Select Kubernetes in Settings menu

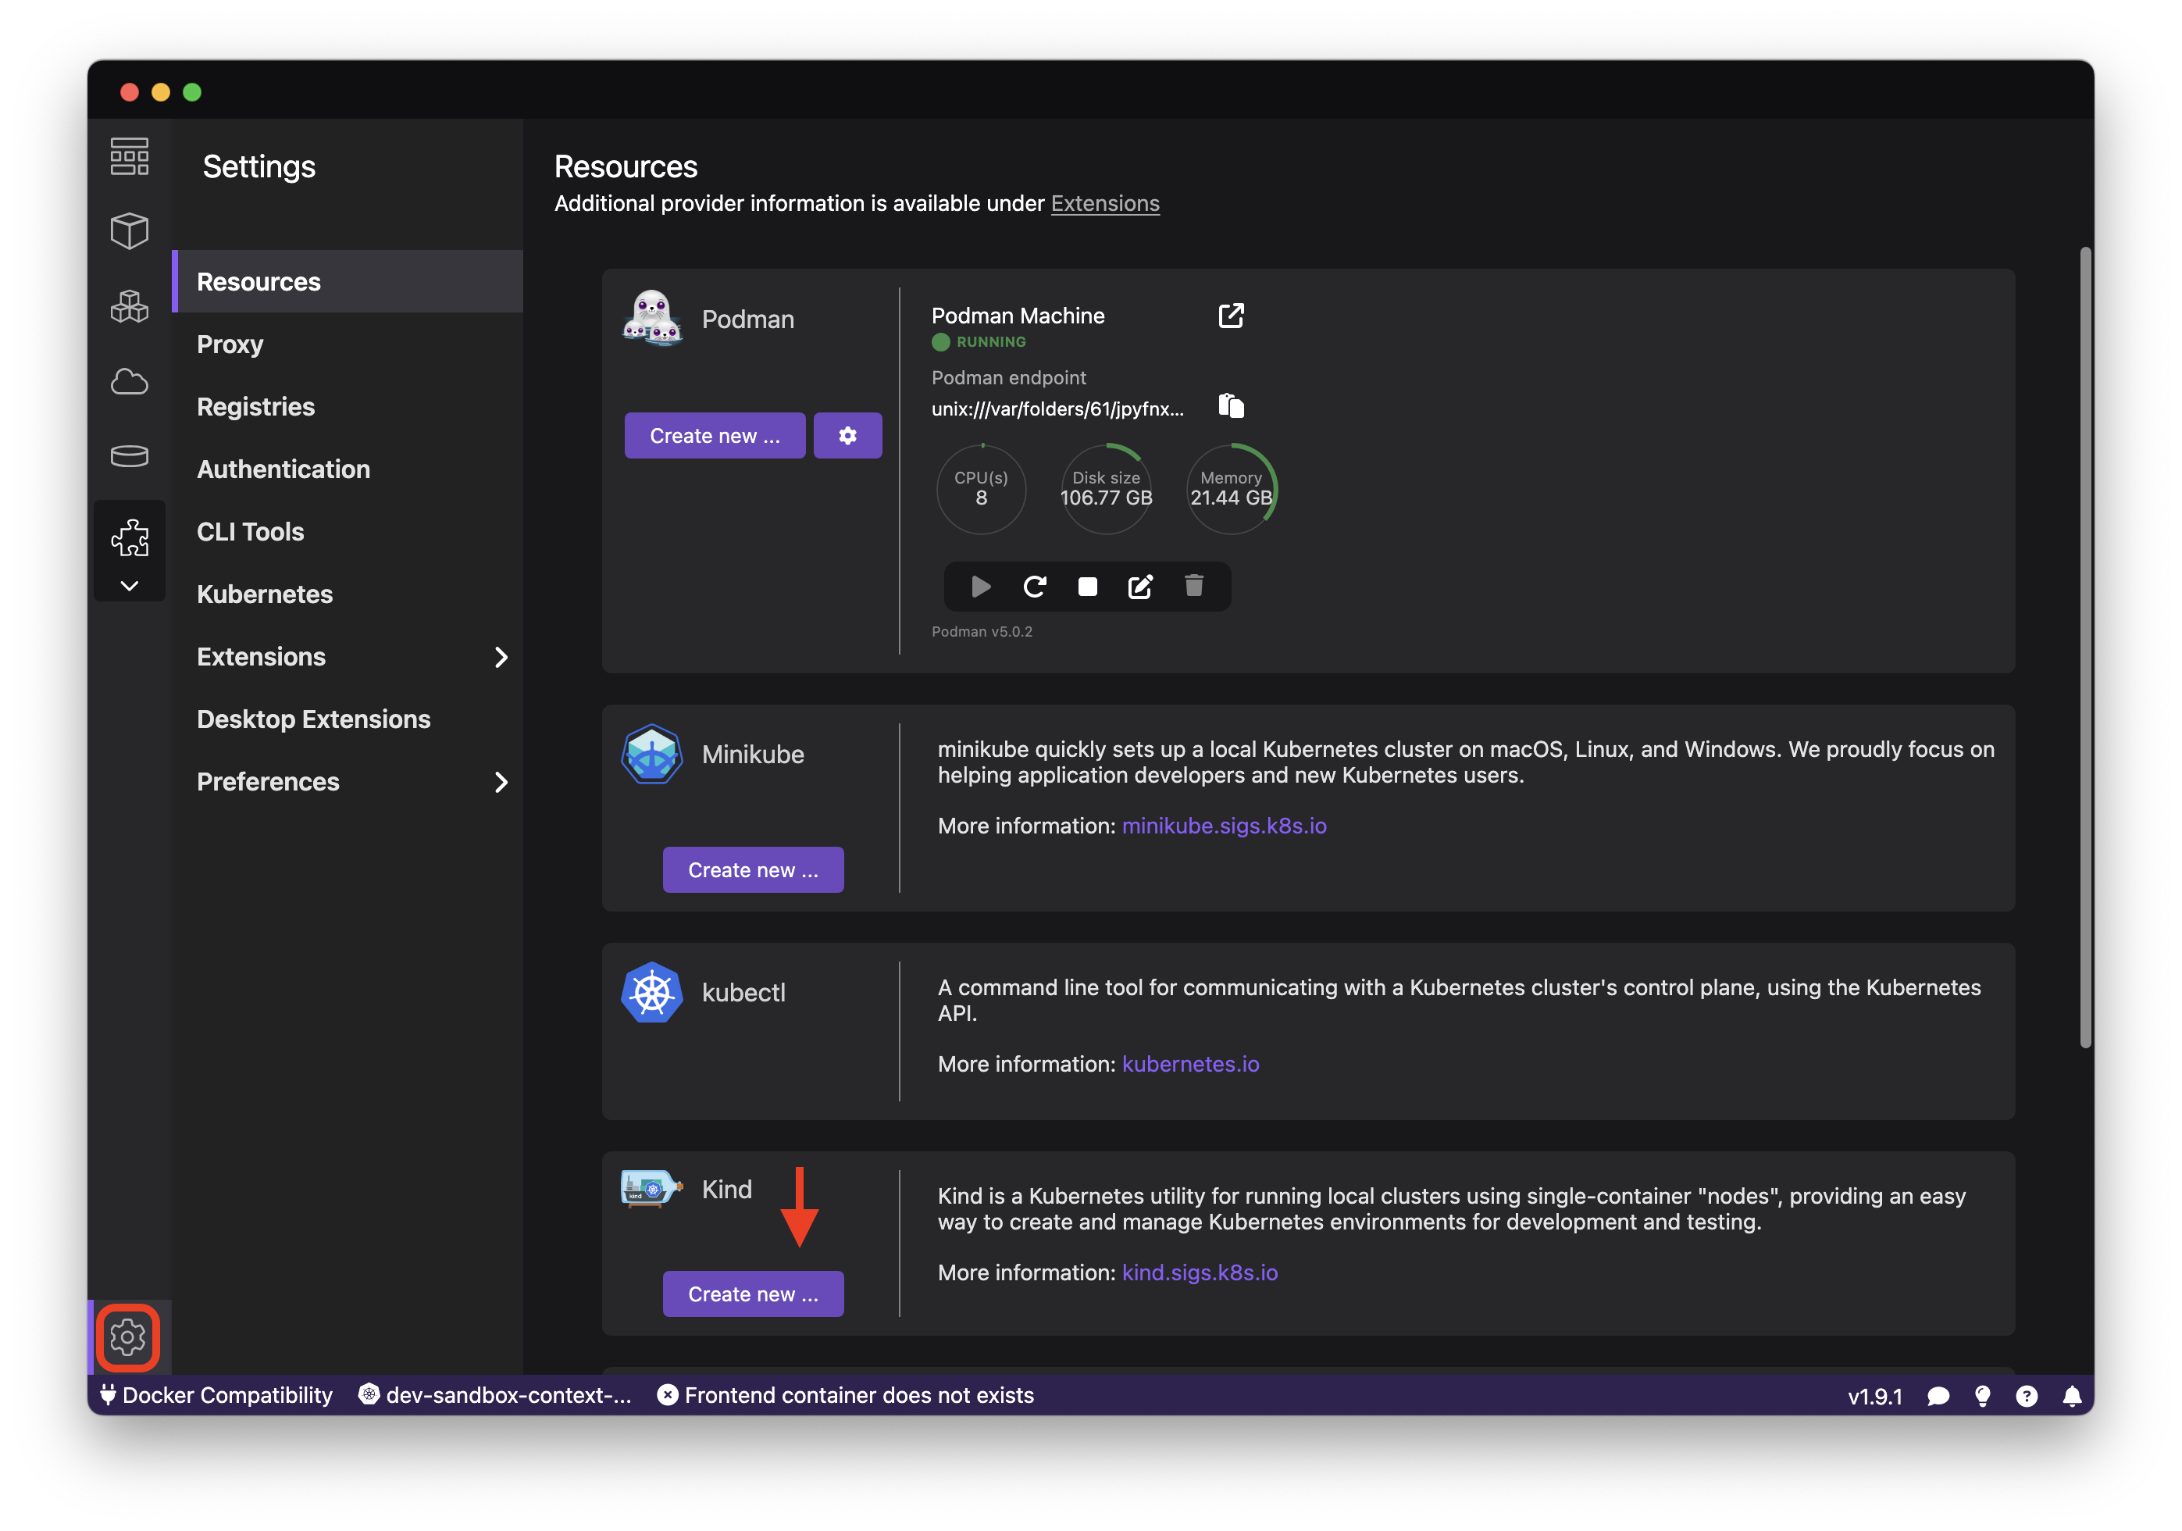pos(348,594)
